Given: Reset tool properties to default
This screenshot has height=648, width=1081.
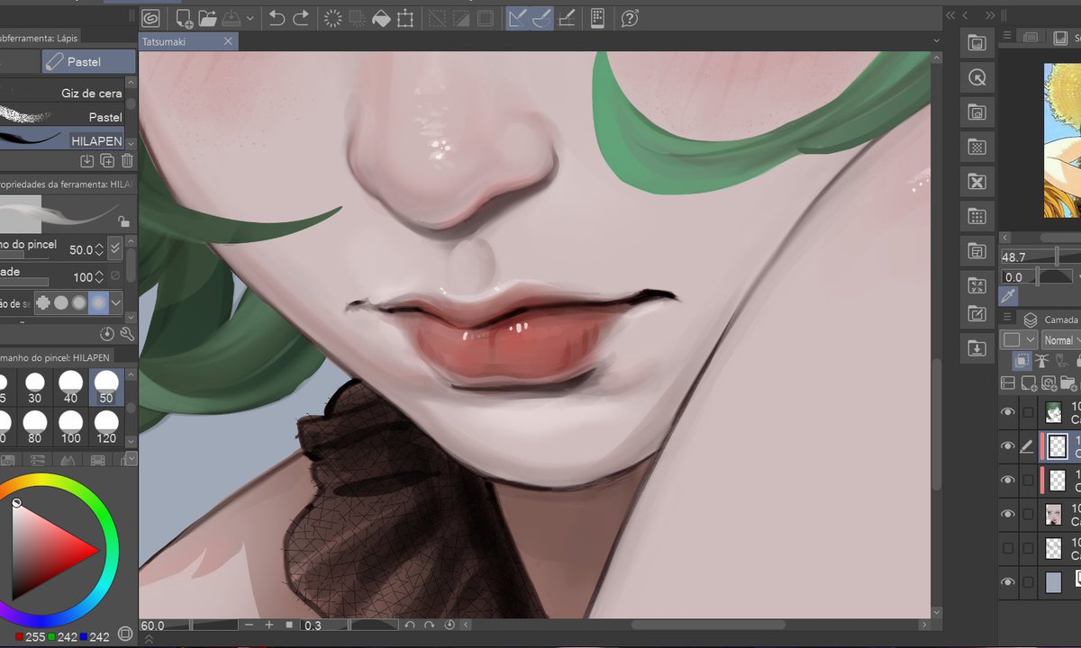Looking at the screenshot, I should click(107, 334).
